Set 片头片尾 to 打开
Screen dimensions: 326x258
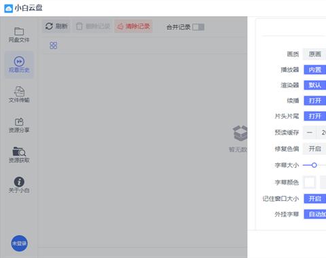(315, 116)
